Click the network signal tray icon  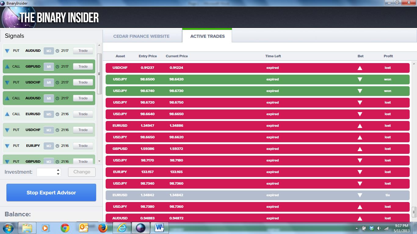386,228
